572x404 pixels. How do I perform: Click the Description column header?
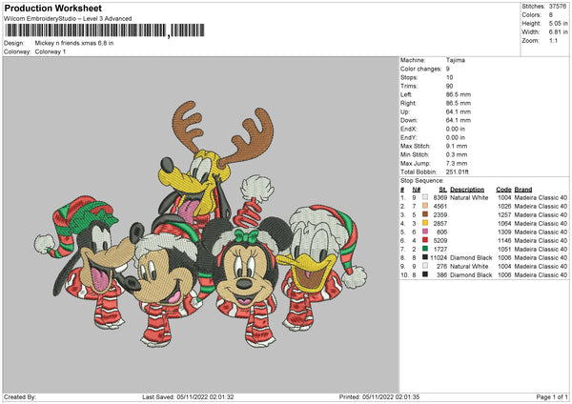tap(467, 190)
